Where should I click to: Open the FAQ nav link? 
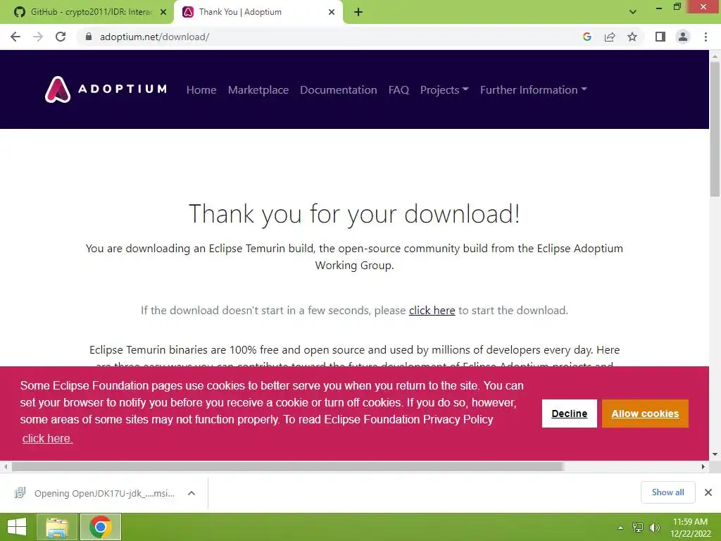[399, 89]
